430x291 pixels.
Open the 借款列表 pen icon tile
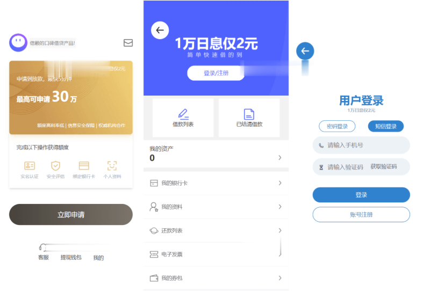click(183, 117)
